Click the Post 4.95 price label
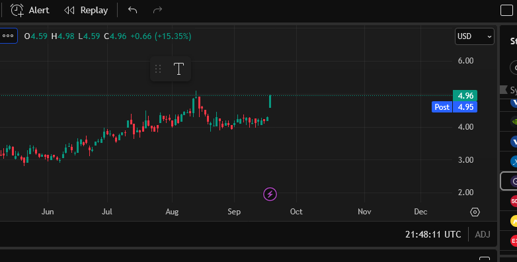 [454, 107]
